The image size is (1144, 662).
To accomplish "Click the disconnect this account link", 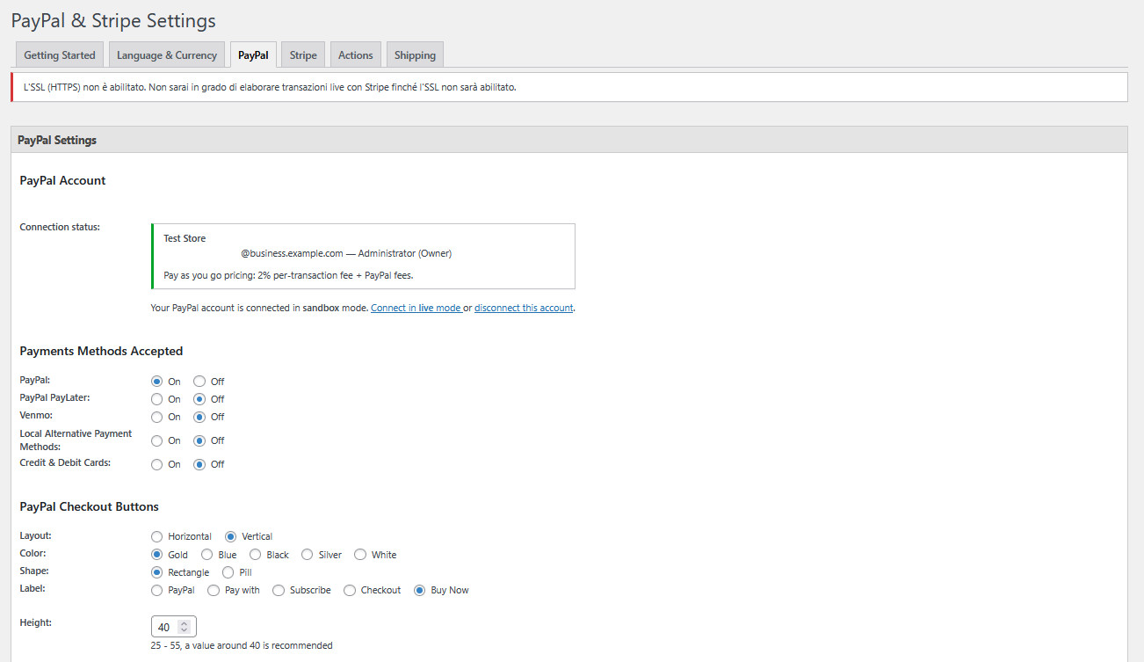I will (524, 307).
